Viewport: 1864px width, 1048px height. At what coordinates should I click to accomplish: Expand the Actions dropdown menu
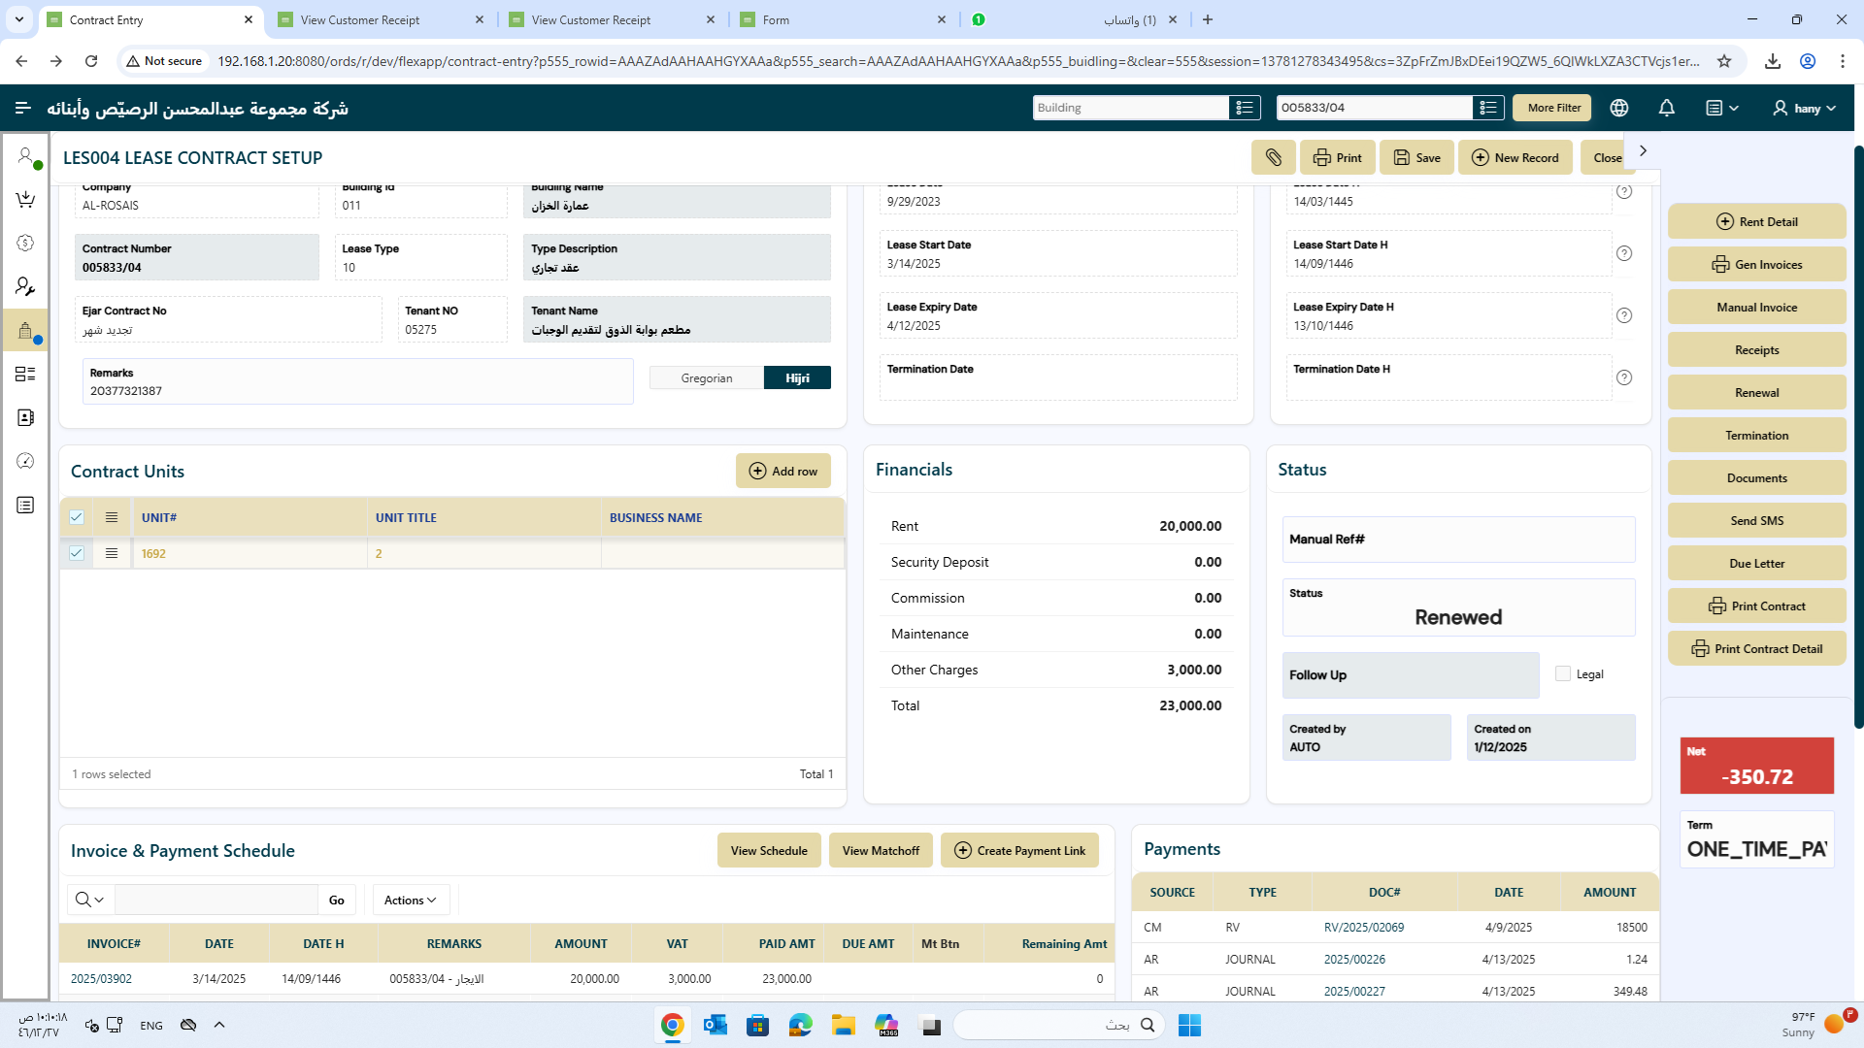(x=410, y=900)
